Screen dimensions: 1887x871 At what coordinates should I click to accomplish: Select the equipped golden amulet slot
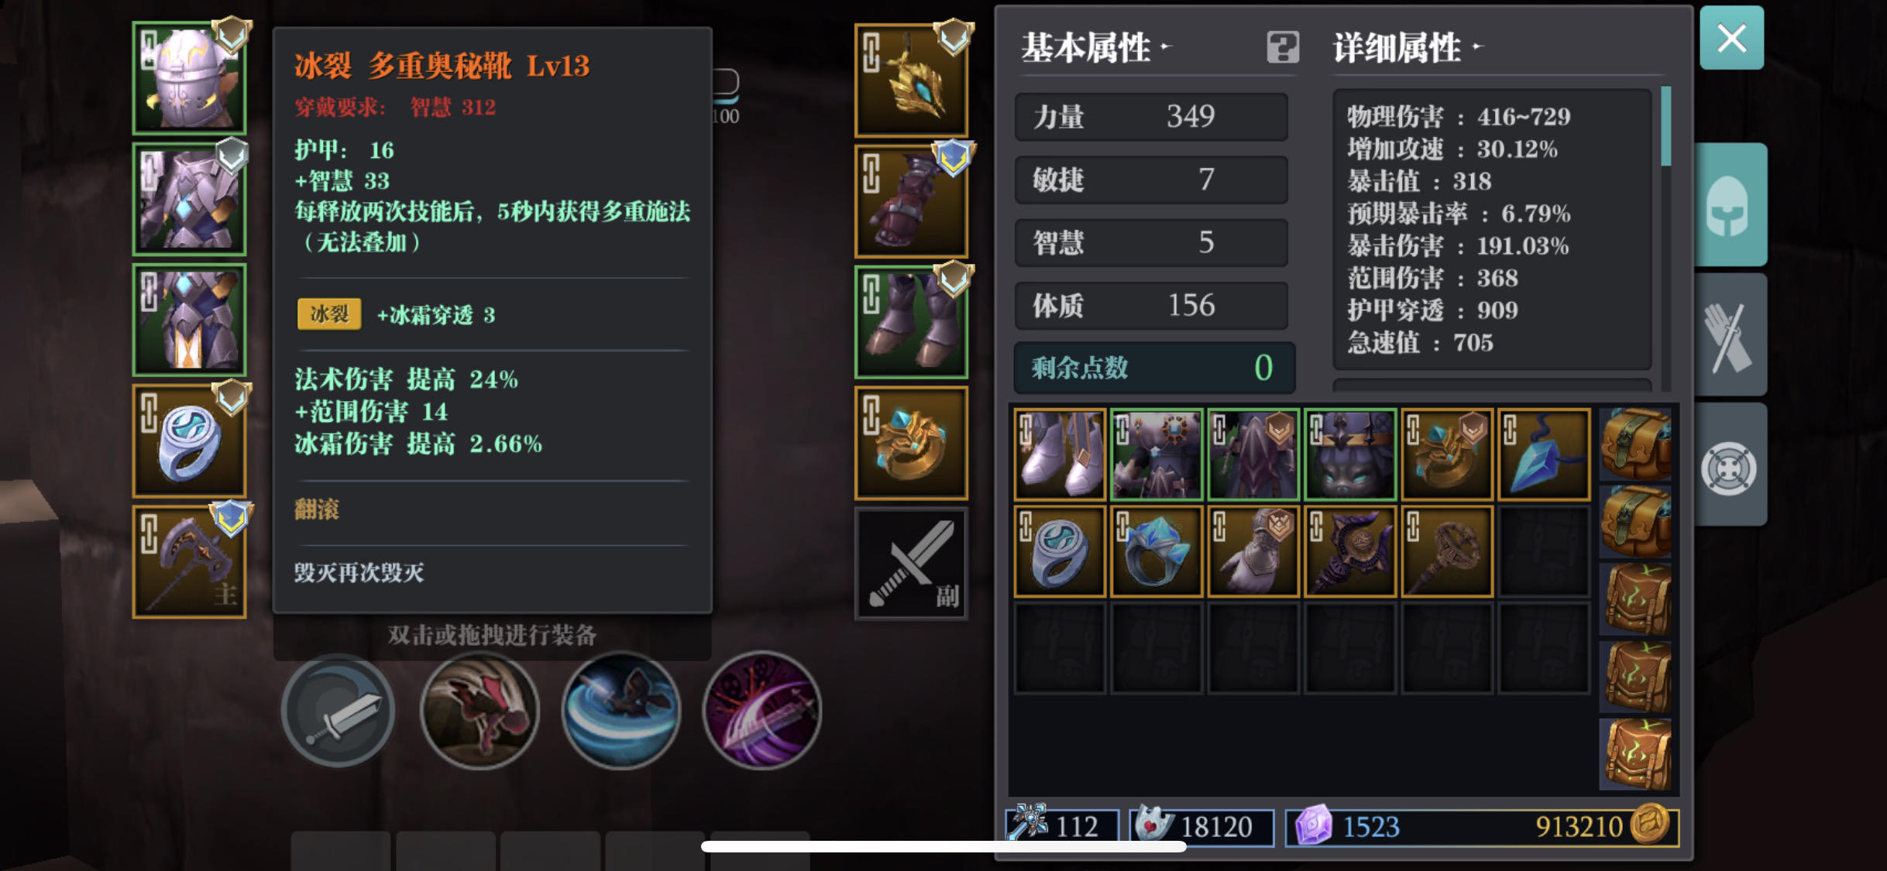[x=911, y=80]
